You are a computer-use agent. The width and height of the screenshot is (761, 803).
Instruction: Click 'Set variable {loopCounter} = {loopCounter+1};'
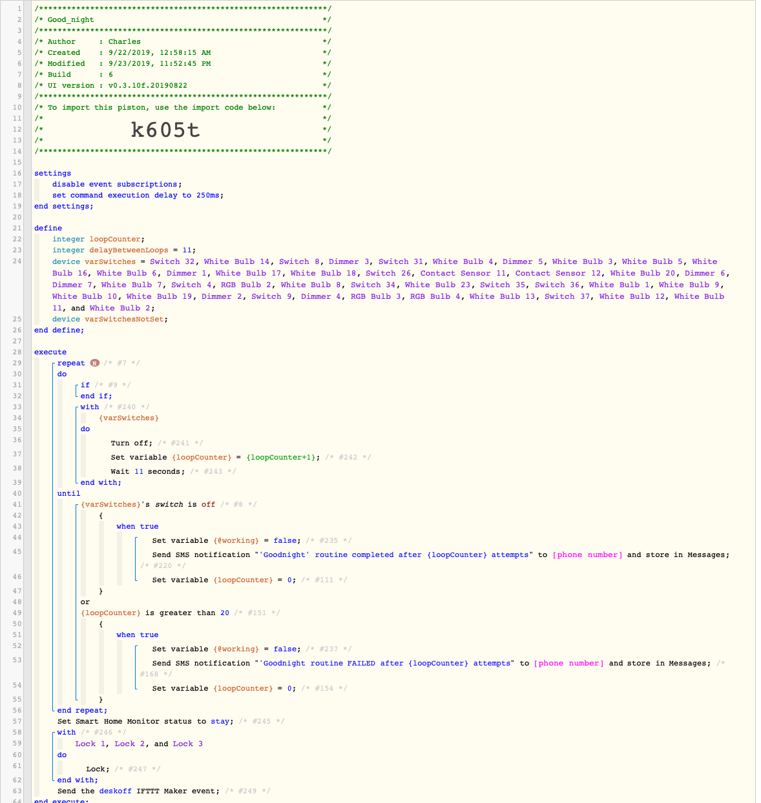(215, 457)
